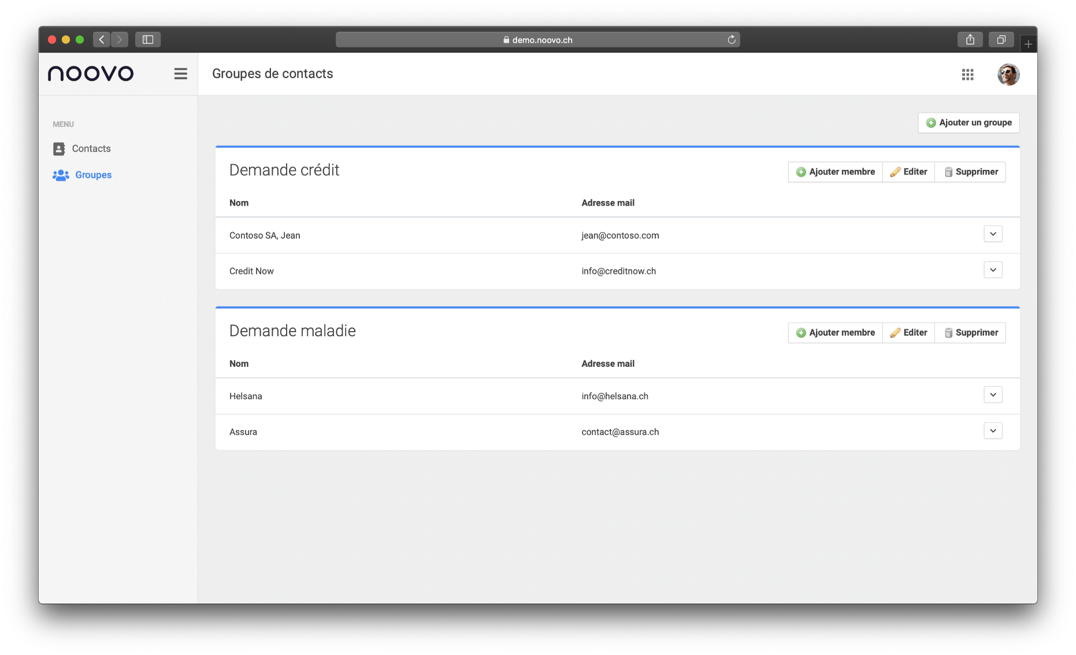Click the Ajouter un groupe button
The width and height of the screenshot is (1076, 655).
969,122
